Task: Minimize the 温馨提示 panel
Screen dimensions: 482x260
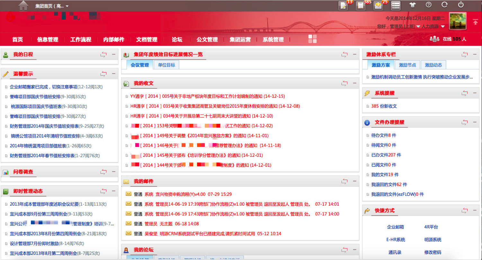Action: (113, 74)
